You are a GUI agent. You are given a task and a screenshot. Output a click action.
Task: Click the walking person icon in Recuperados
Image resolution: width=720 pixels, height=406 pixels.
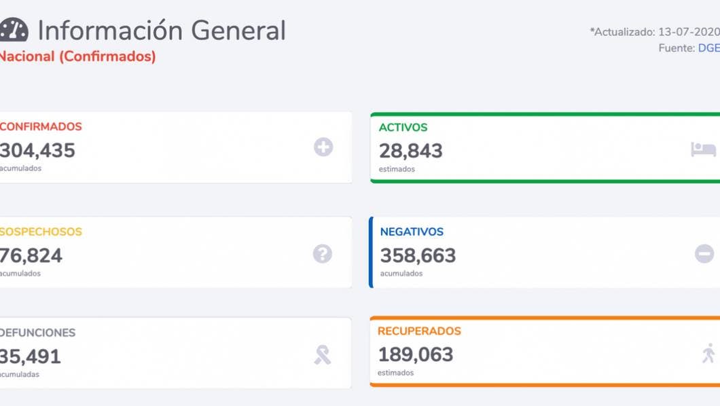click(708, 353)
